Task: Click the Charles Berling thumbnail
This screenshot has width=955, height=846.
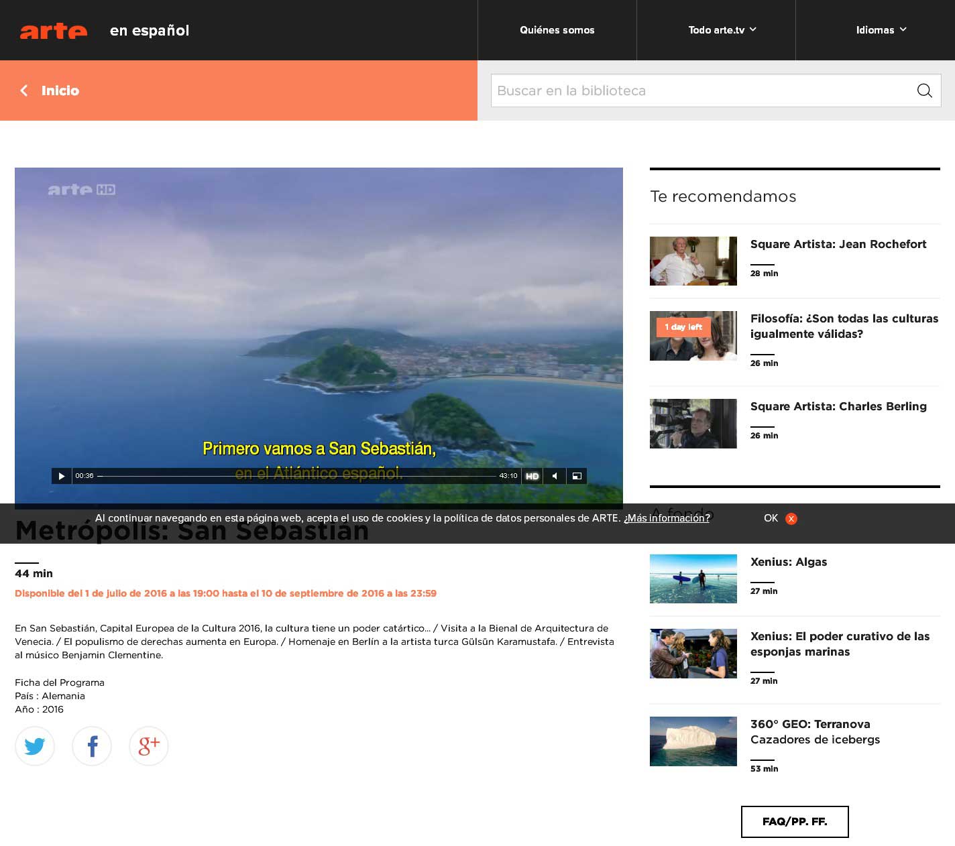Action: pyautogui.click(x=693, y=424)
